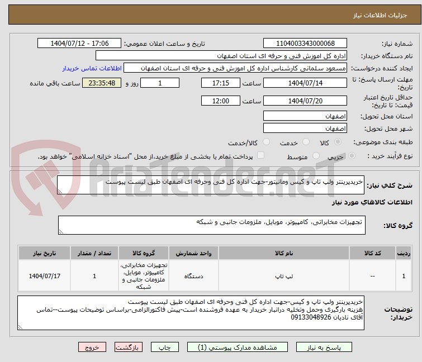Click the request creator مسعود سلمانی field
The width and height of the screenshot is (422, 362).
235,68
